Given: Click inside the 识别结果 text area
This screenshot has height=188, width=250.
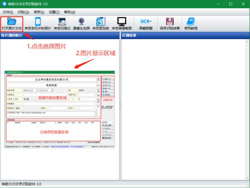Looking at the screenshot, I should 184,108.
